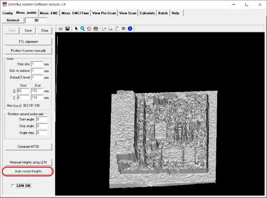
Task: Click the first axis view icon
Action: (x=104, y=29)
